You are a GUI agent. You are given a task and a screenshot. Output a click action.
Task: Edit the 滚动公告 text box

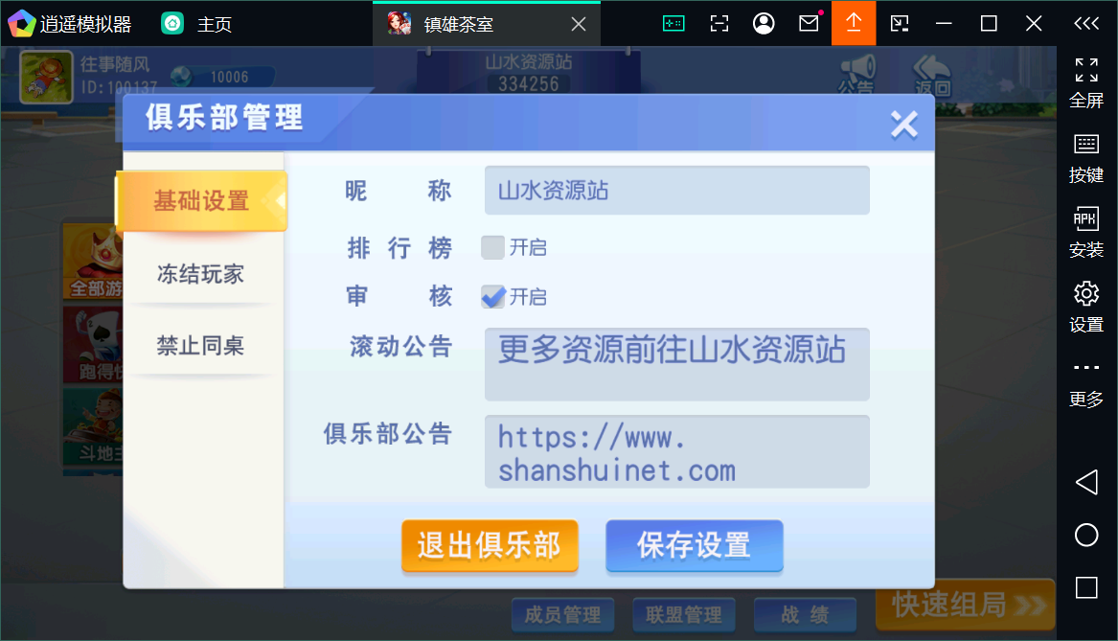tap(676, 364)
